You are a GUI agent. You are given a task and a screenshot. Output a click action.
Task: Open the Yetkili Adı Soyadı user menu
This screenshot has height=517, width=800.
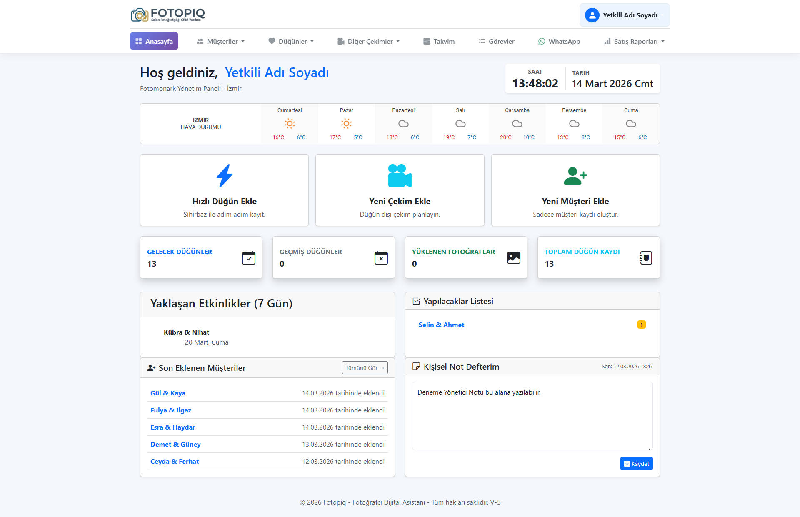click(624, 15)
